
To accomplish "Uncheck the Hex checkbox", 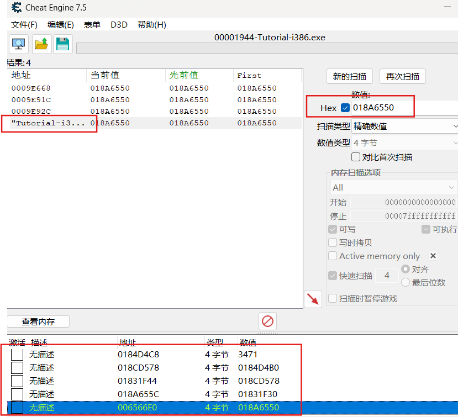I will 345,108.
